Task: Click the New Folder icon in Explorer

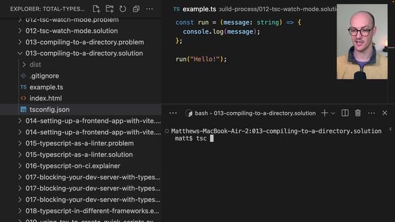Action: tap(110, 9)
